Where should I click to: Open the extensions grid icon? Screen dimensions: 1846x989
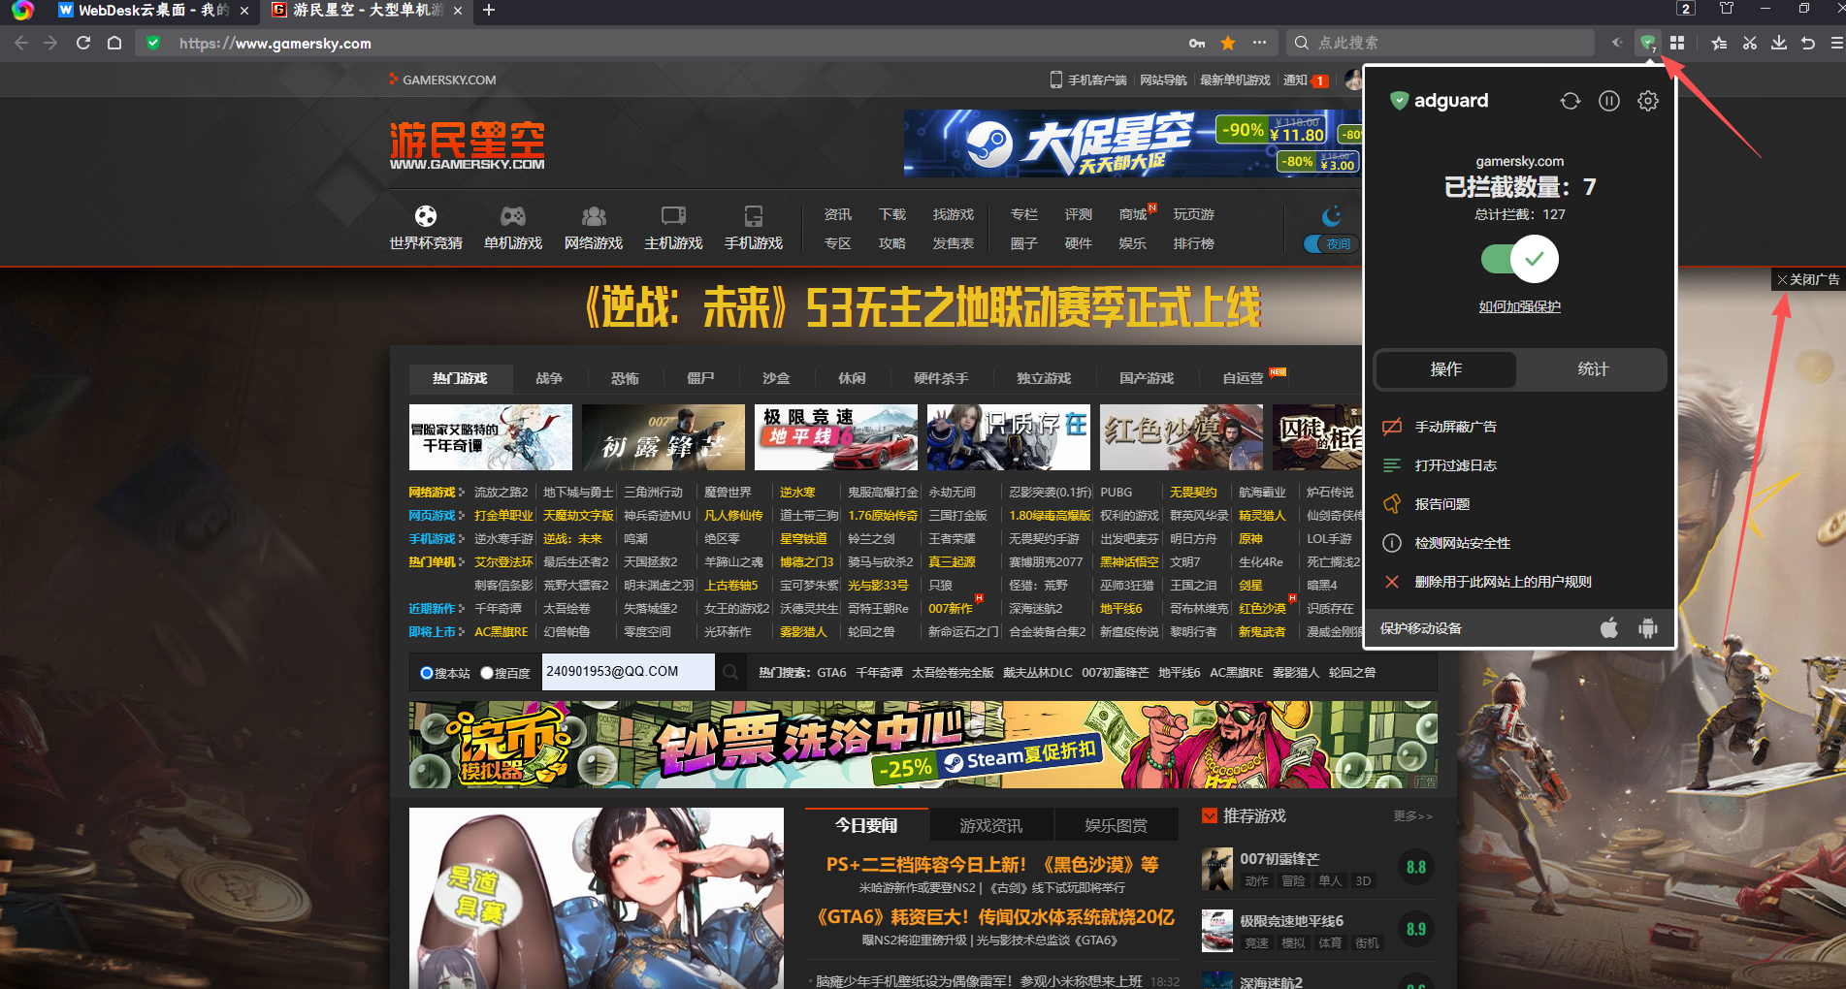coord(1677,43)
